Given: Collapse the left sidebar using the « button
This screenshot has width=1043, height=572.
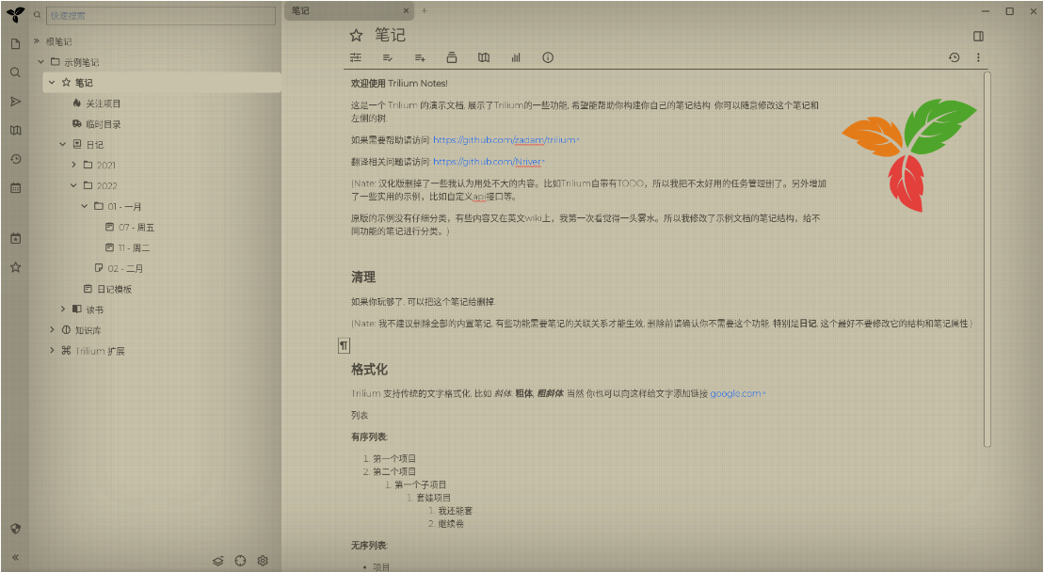Looking at the screenshot, I should [14, 556].
